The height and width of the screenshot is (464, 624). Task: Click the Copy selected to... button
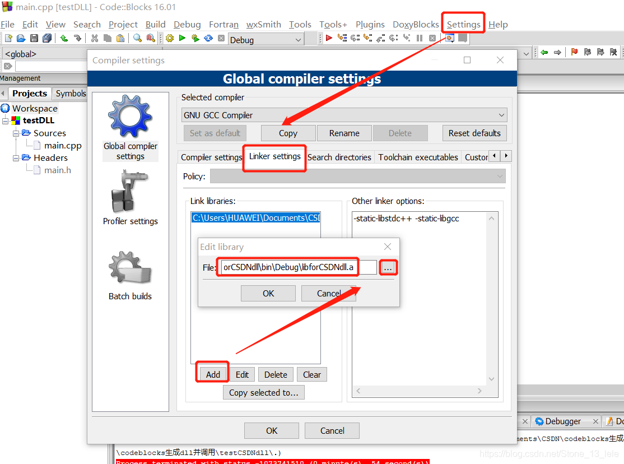[263, 392]
